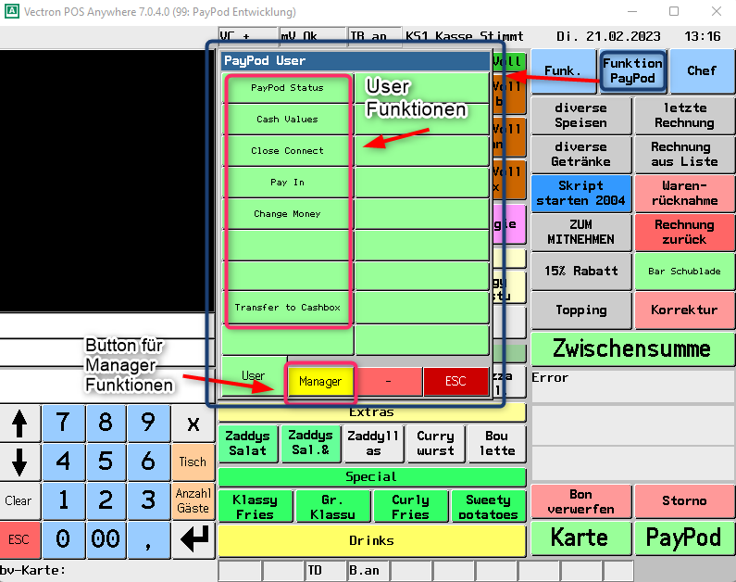
Task: Select diverse Getränke
Action: tap(581, 154)
